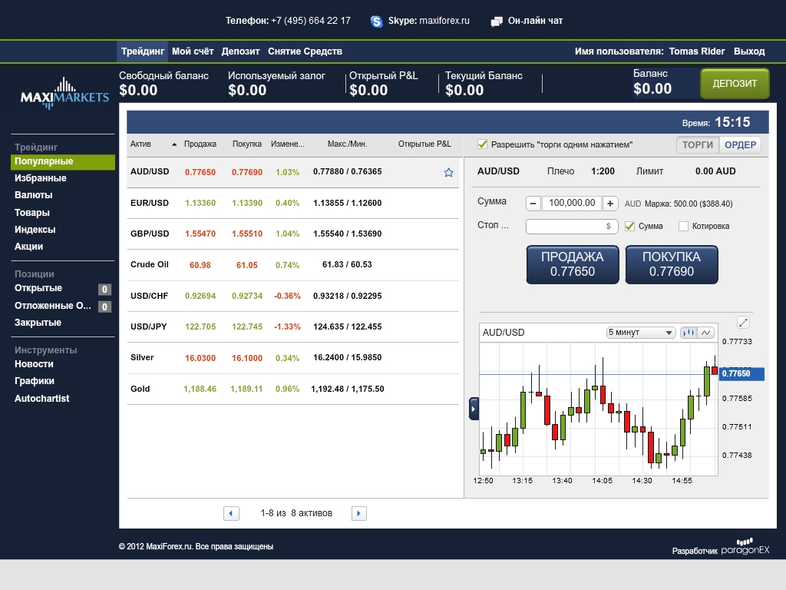786x590 pixels.
Task: Click the Skype icon in header
Action: pos(377,22)
